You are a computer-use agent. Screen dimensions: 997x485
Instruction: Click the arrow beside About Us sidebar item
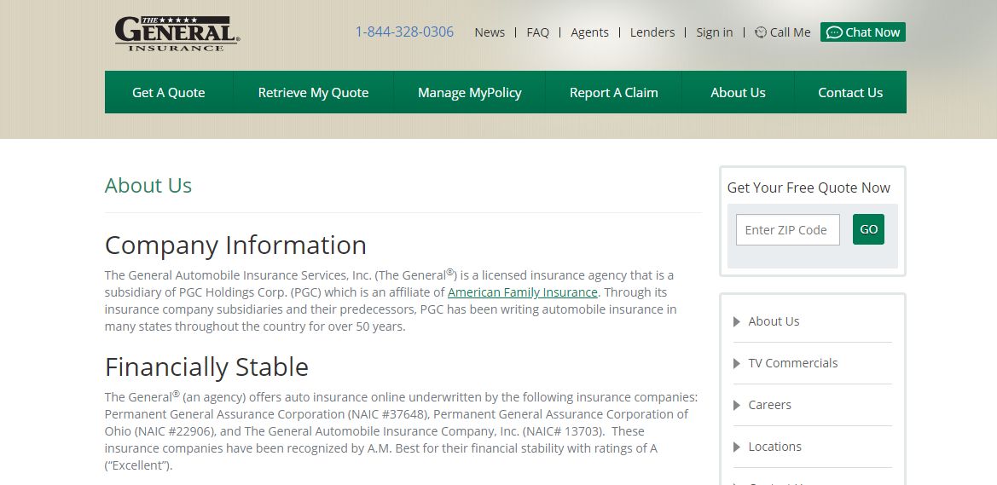(737, 321)
